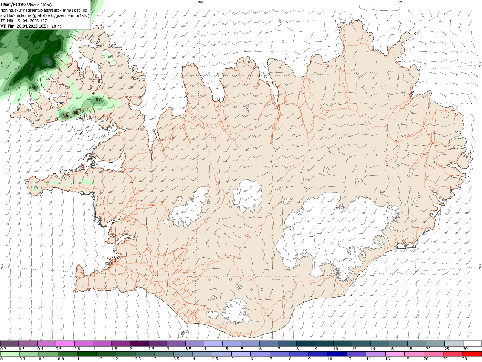
Task: Select the dark teal 8 swatch in upper legend
Action: point(306,344)
